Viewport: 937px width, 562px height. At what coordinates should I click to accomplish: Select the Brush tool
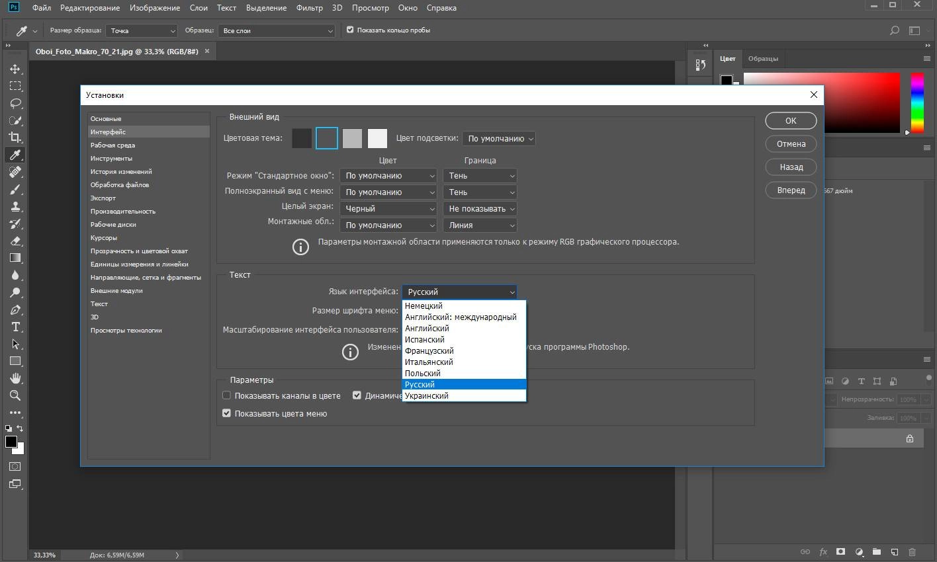pos(15,189)
